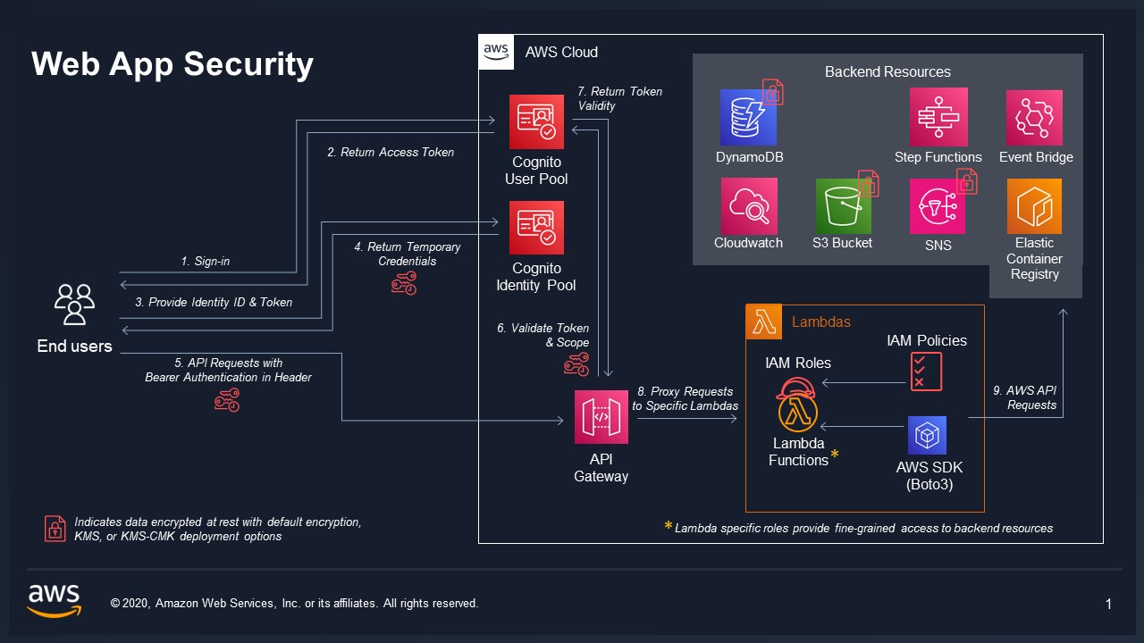Image resolution: width=1144 pixels, height=643 pixels.
Task: Select the AWS Cloud logo badge
Action: click(x=496, y=52)
